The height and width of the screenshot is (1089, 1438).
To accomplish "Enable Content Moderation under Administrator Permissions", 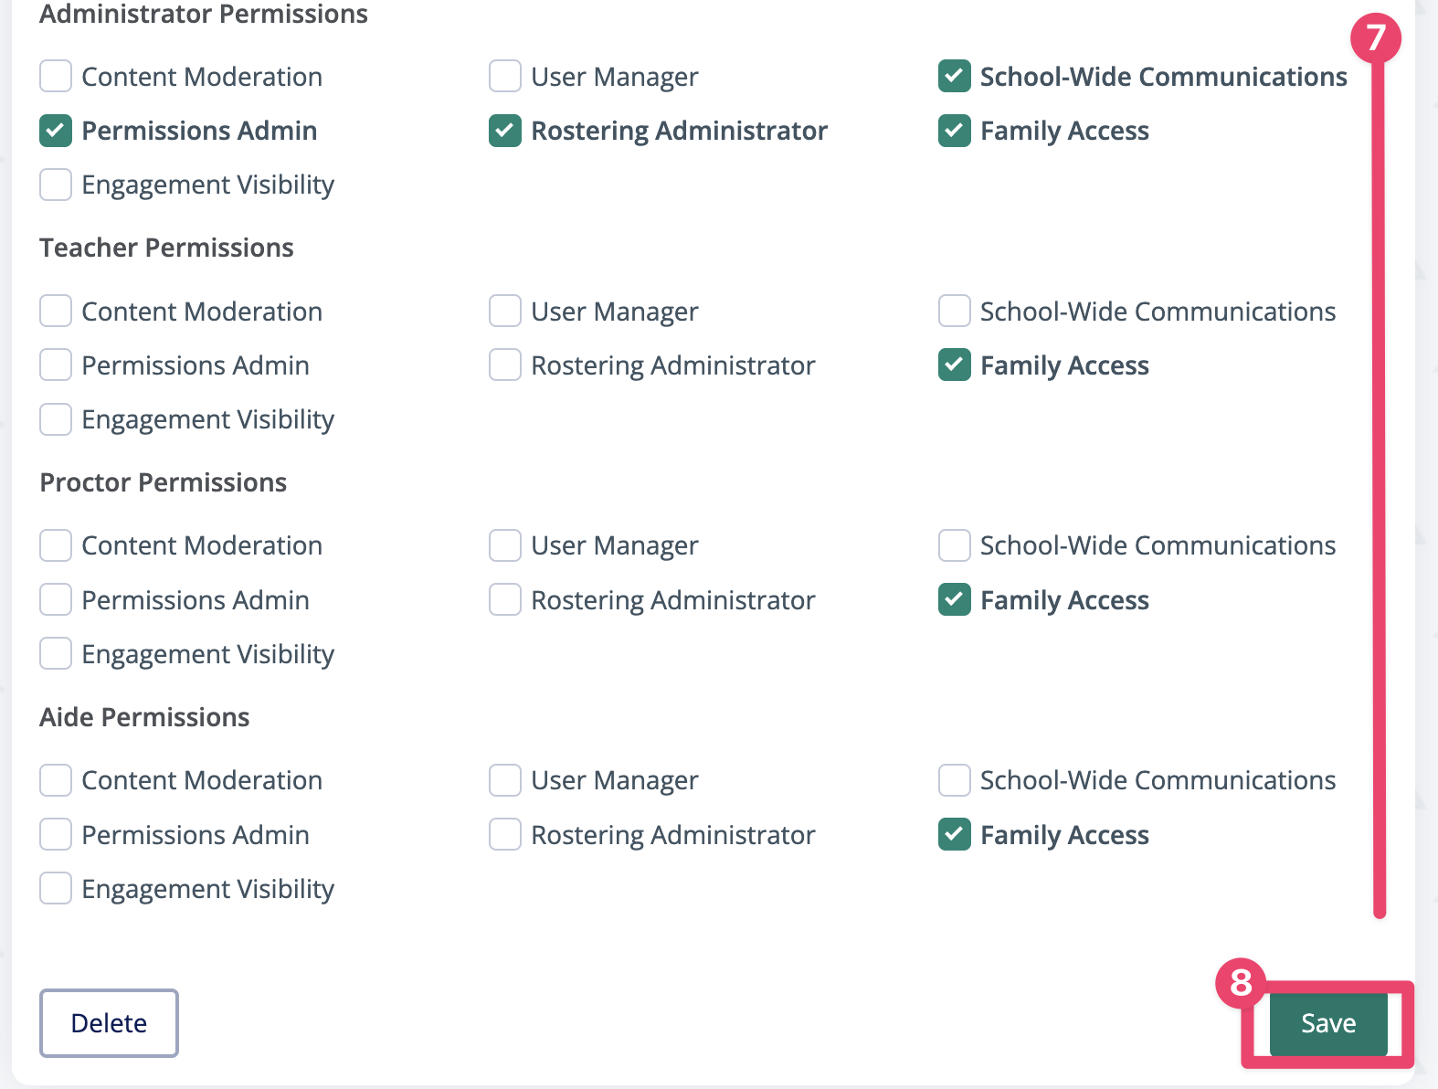I will click(56, 77).
